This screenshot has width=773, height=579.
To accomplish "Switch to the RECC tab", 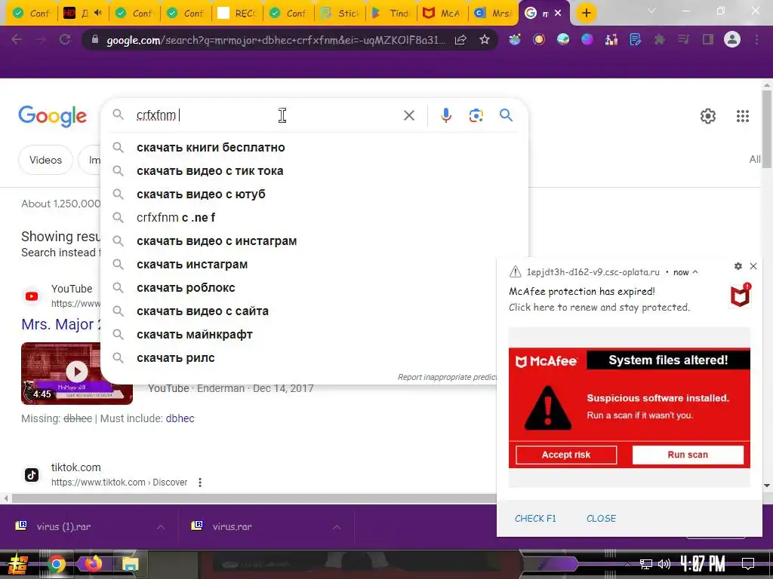I will click(237, 14).
